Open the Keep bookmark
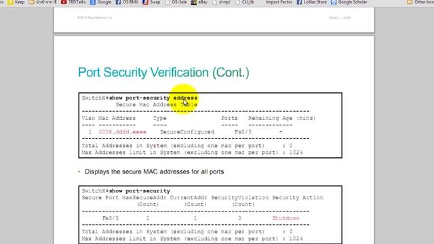This screenshot has width=434, height=244. point(16,2)
